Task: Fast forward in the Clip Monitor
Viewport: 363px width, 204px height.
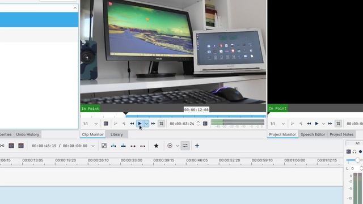Action: click(153, 124)
